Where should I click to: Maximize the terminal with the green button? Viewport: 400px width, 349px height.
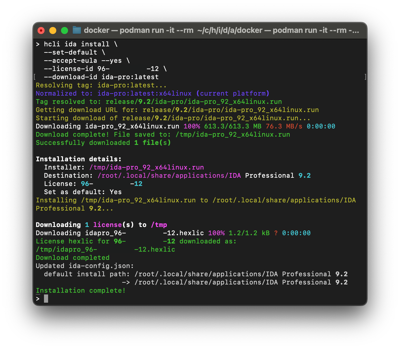pos(65,31)
